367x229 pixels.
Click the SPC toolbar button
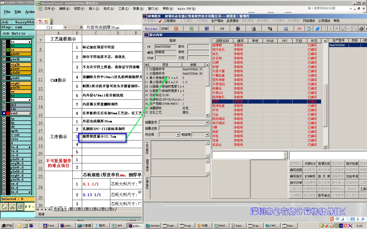(299, 29)
